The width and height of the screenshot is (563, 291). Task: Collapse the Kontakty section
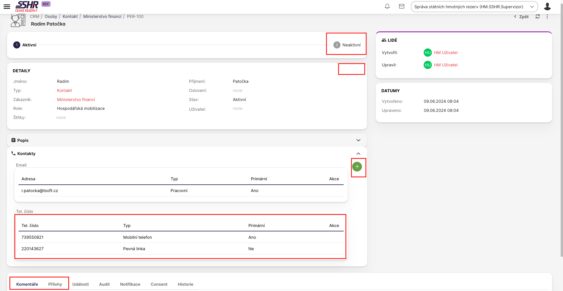pos(358,154)
